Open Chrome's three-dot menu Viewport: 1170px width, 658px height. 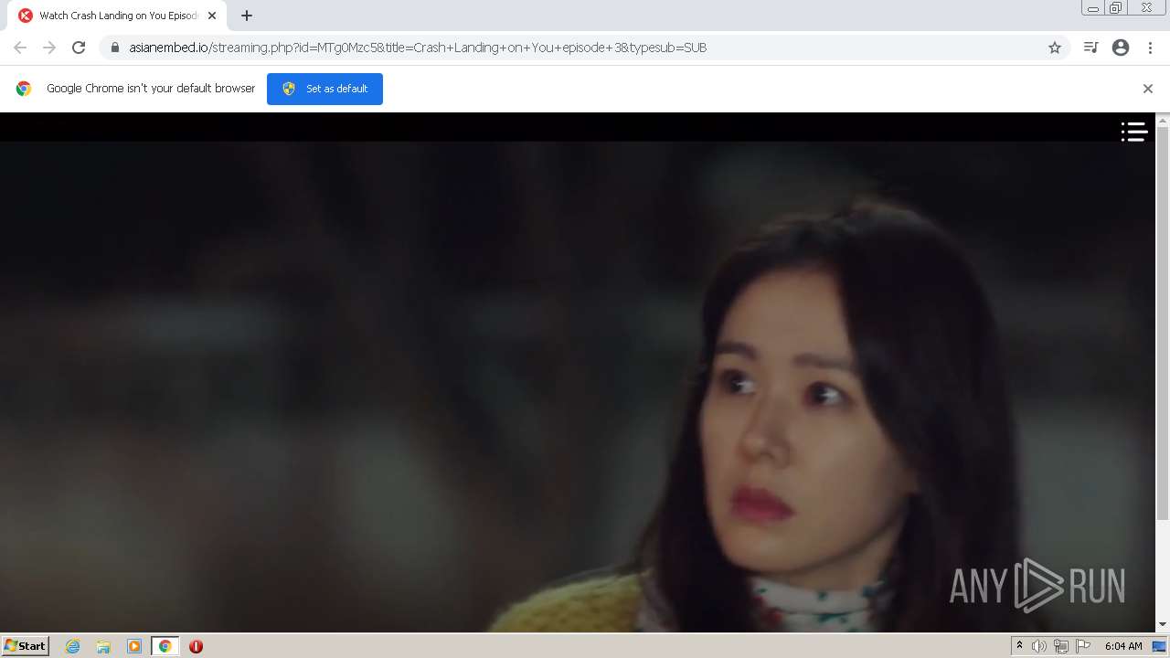(x=1150, y=48)
